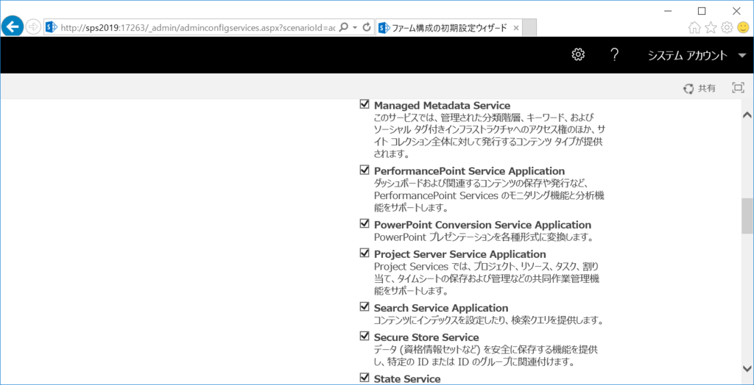Click the 共有 share button

(x=700, y=88)
